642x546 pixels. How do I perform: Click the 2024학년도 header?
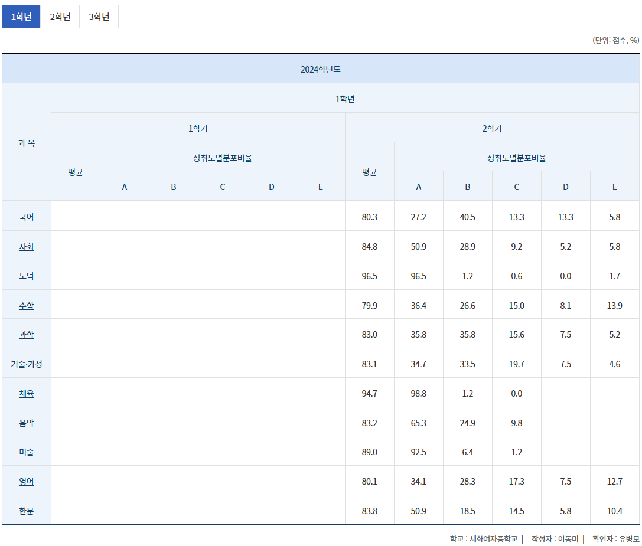(321, 68)
